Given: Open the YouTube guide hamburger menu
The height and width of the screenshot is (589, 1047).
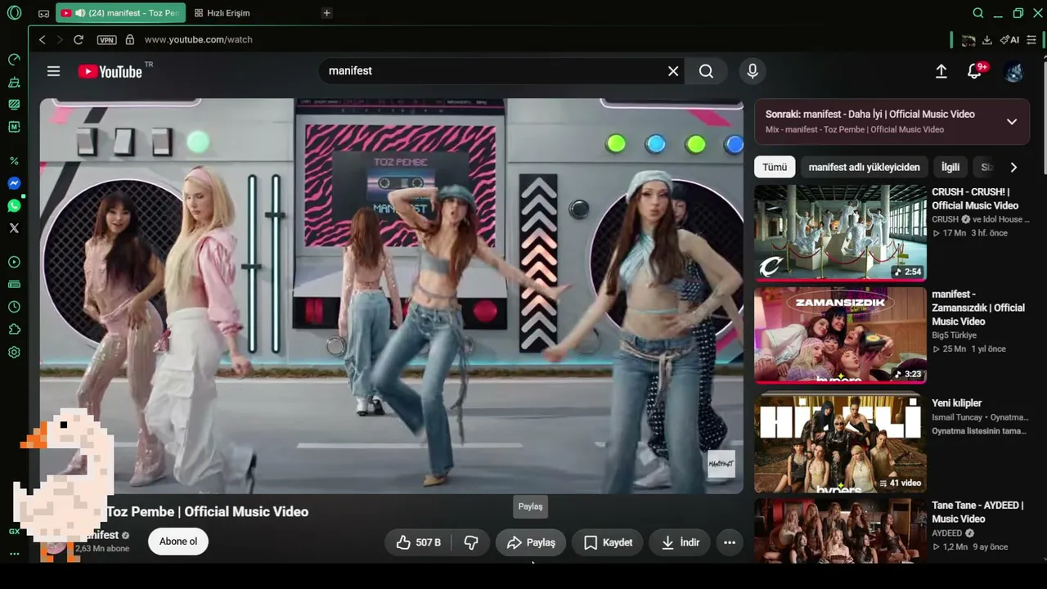Looking at the screenshot, I should click(x=54, y=71).
